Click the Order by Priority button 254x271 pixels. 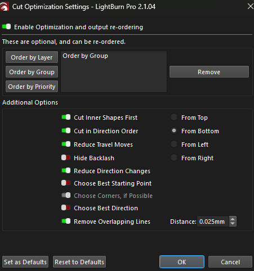(32, 87)
